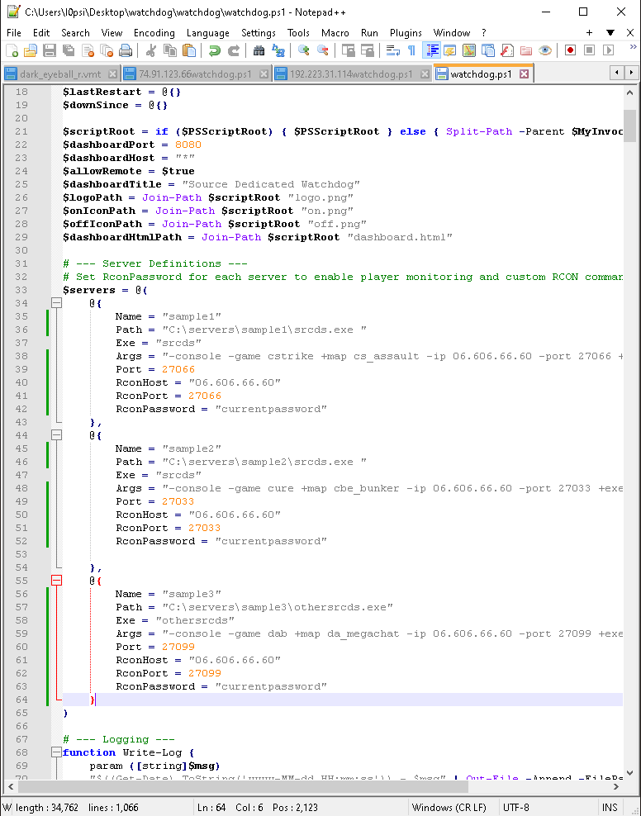The width and height of the screenshot is (641, 816).
Task: Collapse the fold marker at line 55
Action: click(56, 581)
